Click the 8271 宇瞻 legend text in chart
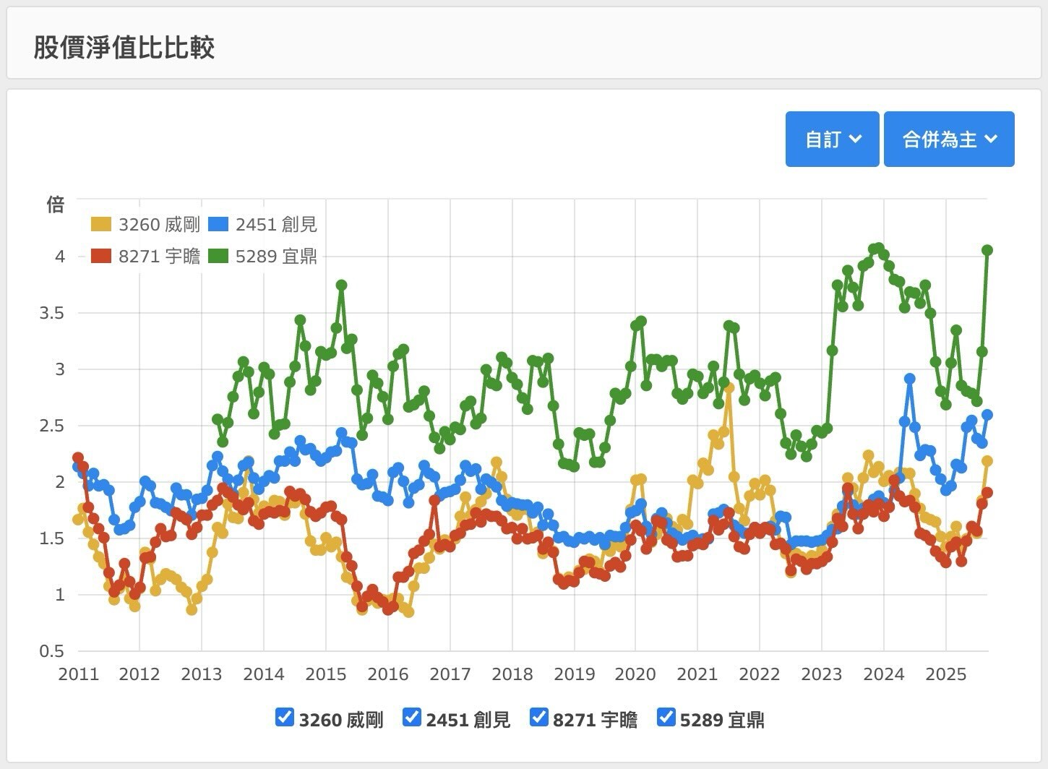 (159, 257)
